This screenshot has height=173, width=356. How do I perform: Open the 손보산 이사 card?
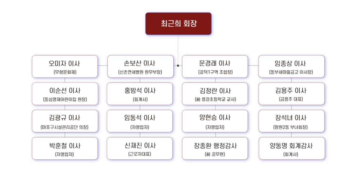(140, 66)
